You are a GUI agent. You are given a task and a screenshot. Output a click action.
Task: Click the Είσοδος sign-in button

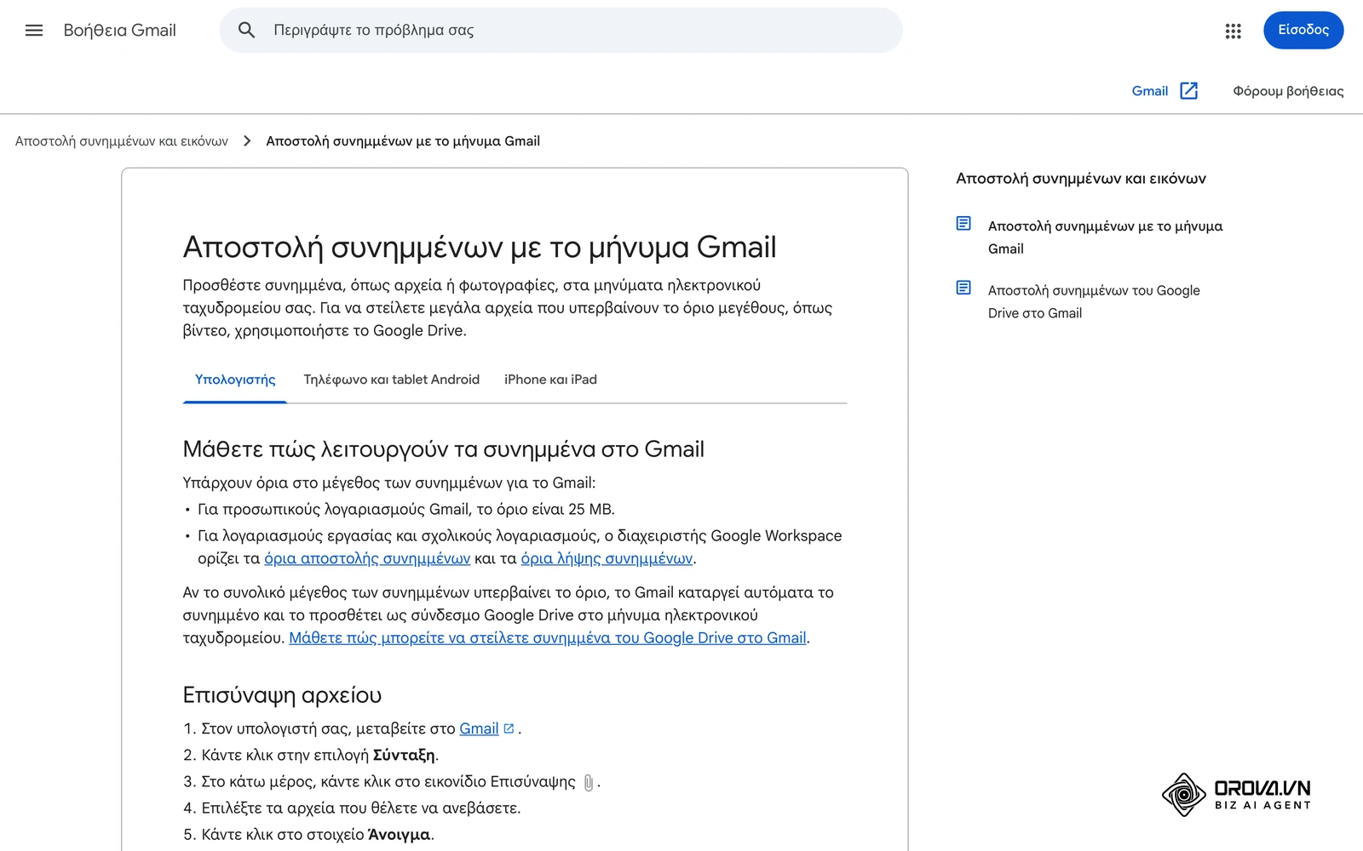(1303, 31)
